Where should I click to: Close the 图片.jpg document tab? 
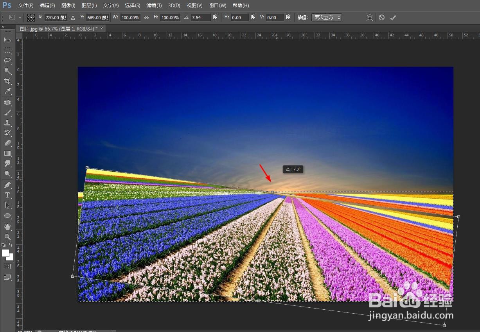point(102,29)
